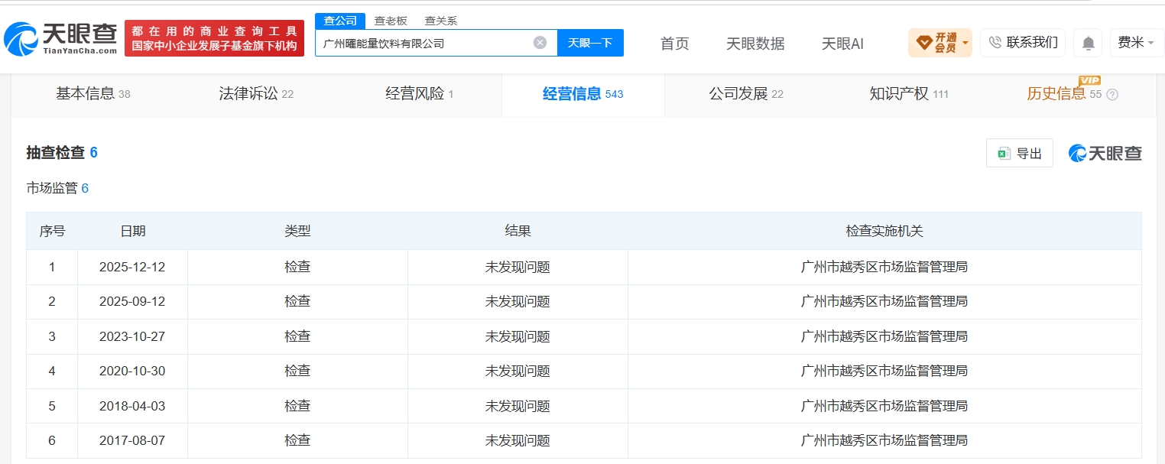The height and width of the screenshot is (464, 1165).
Task: Click the 市场监管 6 filter label
Action: pos(58,188)
